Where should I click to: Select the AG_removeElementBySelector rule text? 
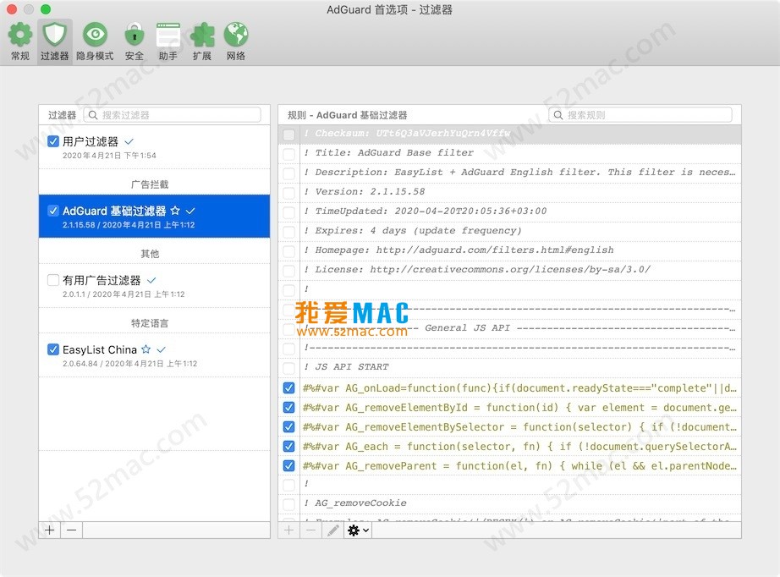pyautogui.click(x=519, y=427)
